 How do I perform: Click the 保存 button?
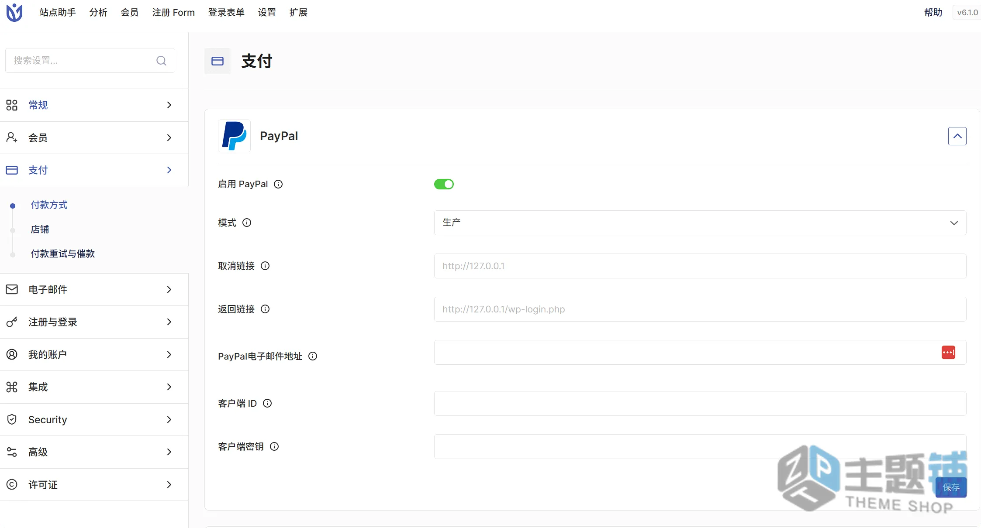tap(951, 487)
